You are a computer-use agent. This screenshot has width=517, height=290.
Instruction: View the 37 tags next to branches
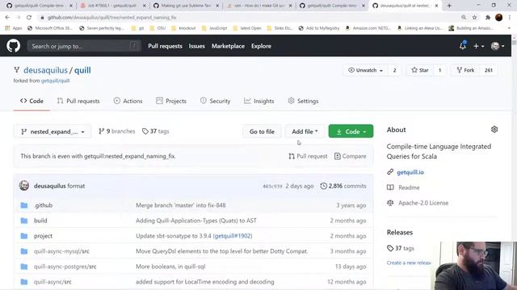(156, 131)
